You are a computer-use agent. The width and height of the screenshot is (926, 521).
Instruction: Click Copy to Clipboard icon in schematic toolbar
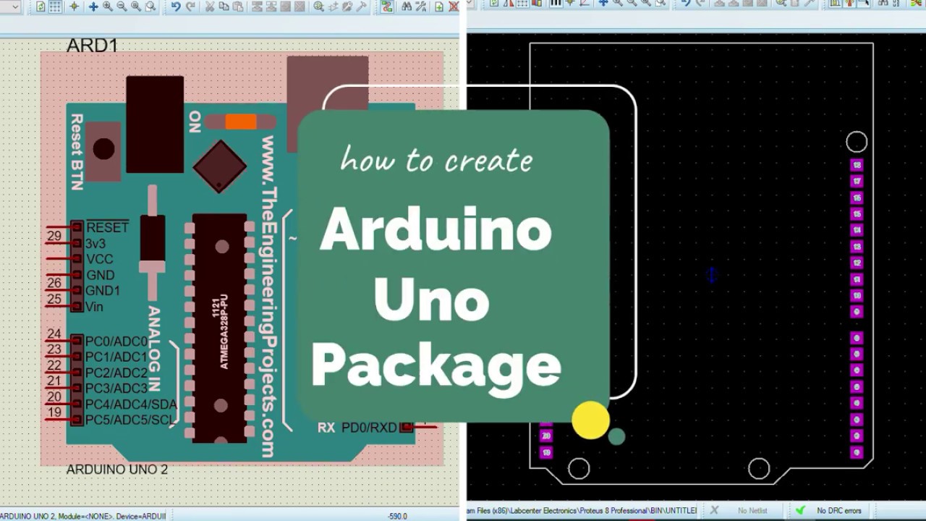tap(224, 7)
